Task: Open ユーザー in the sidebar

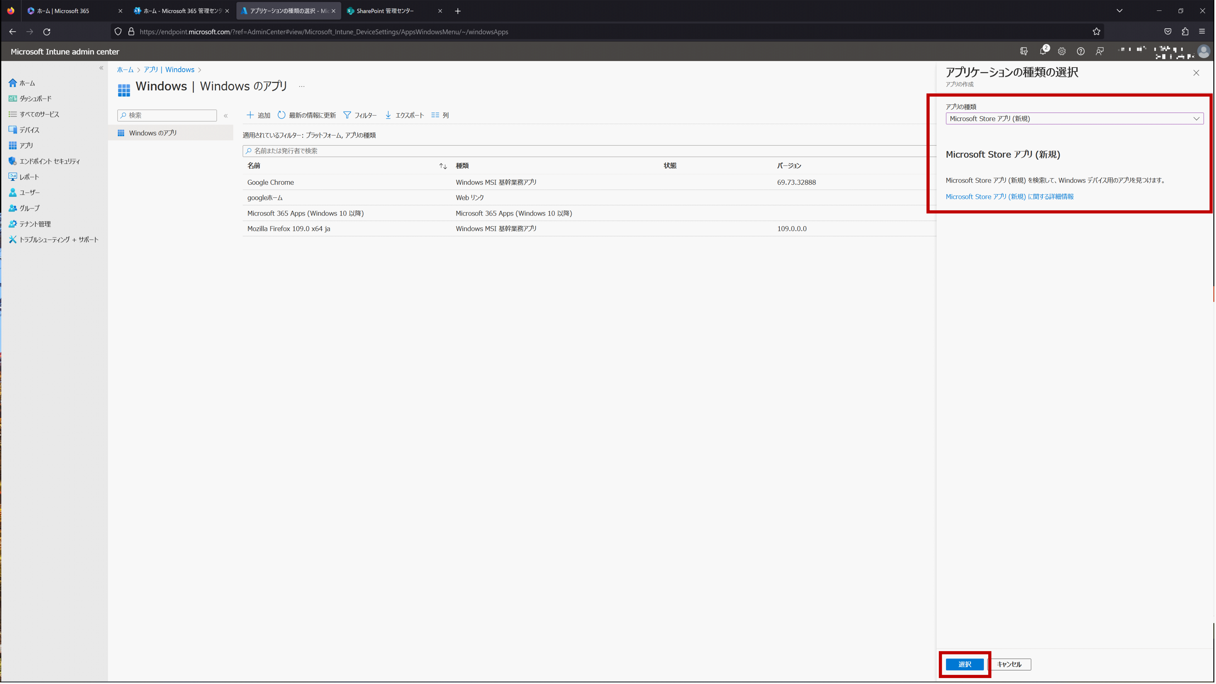Action: click(x=25, y=193)
